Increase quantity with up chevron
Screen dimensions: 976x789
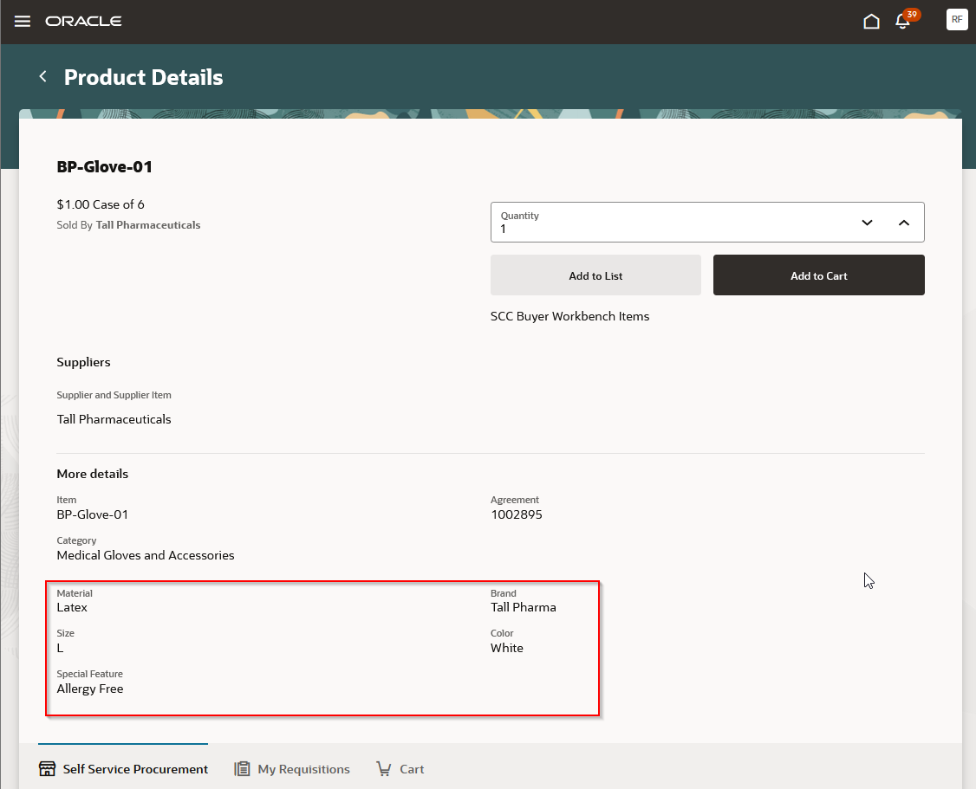[904, 223]
